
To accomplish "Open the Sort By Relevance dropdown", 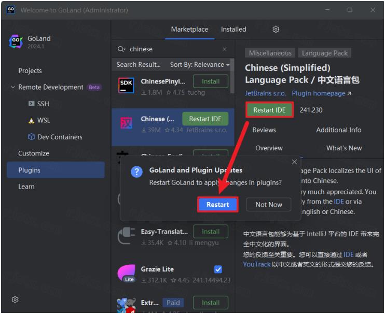I will [200, 65].
